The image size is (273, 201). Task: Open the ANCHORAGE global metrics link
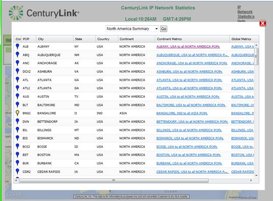(x=242, y=63)
